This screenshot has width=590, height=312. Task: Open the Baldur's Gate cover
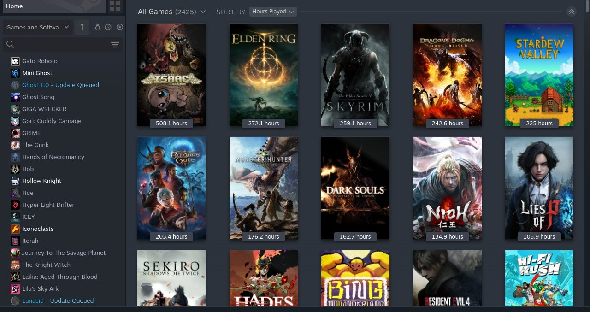point(171,188)
